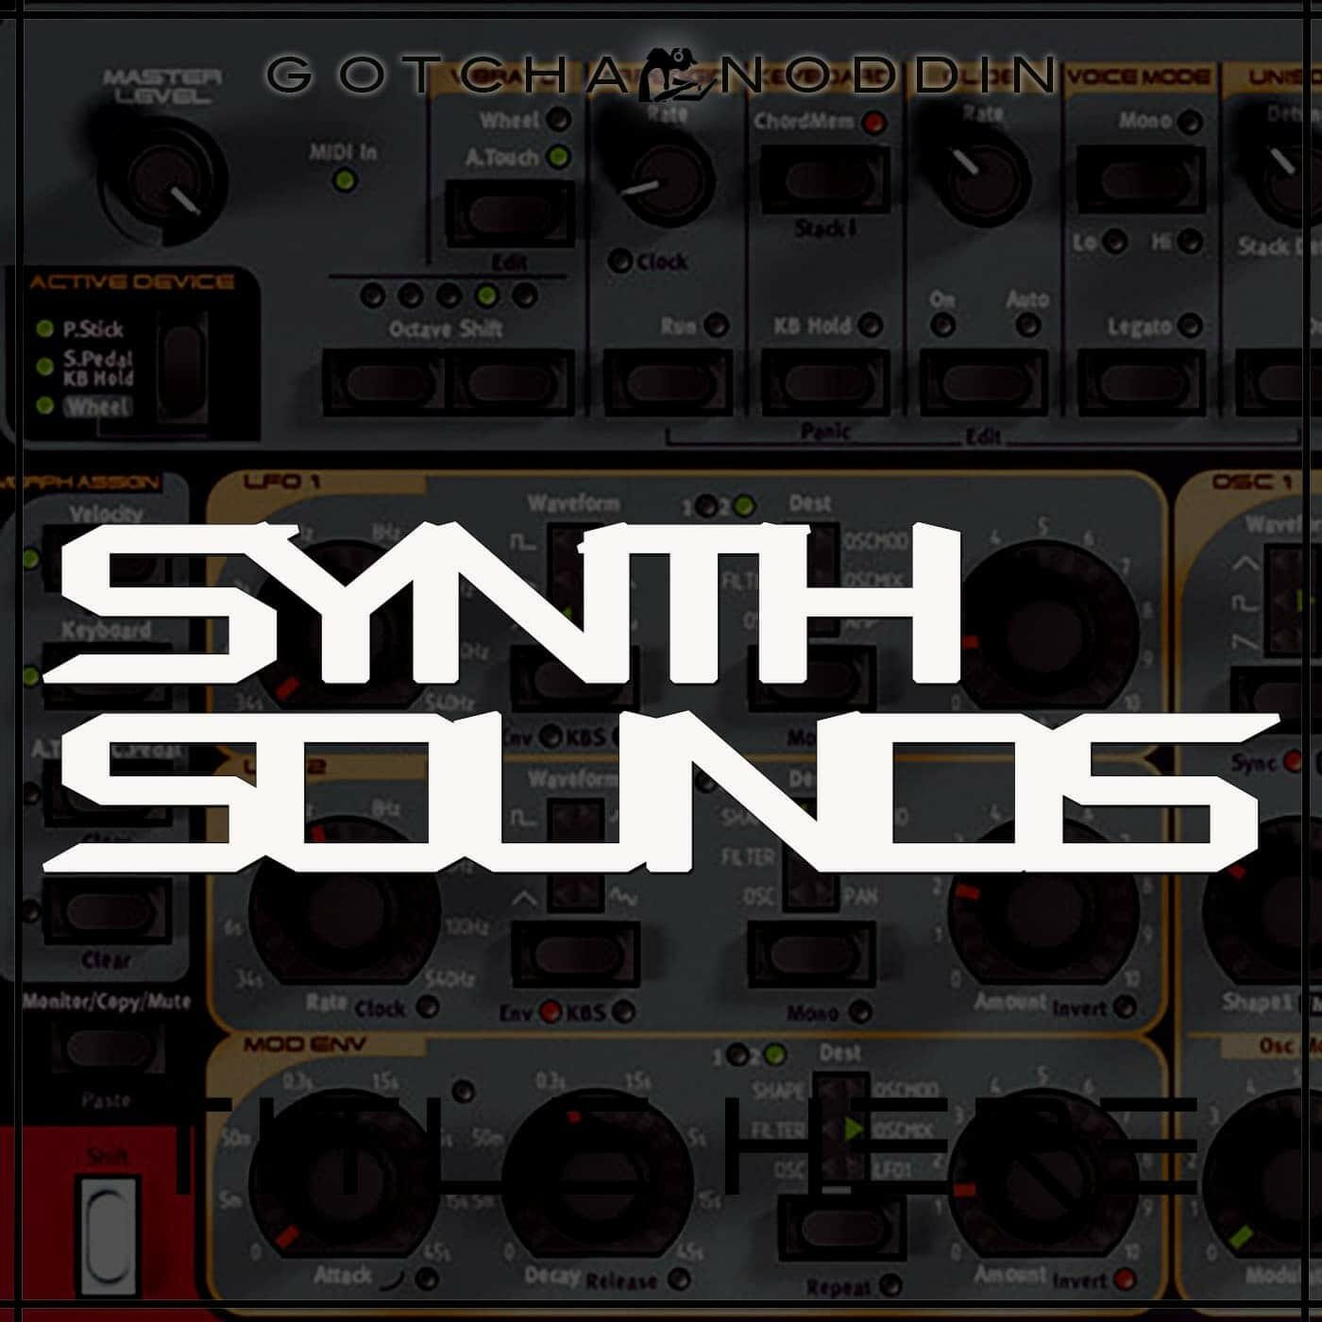The height and width of the screenshot is (1322, 1322).
Task: Click the arpeggiator Clock LED
Action: click(620, 261)
